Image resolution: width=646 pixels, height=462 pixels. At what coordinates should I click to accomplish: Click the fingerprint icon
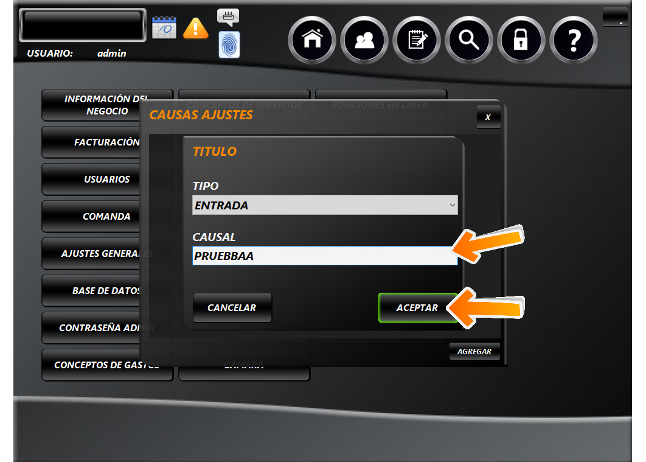229,45
